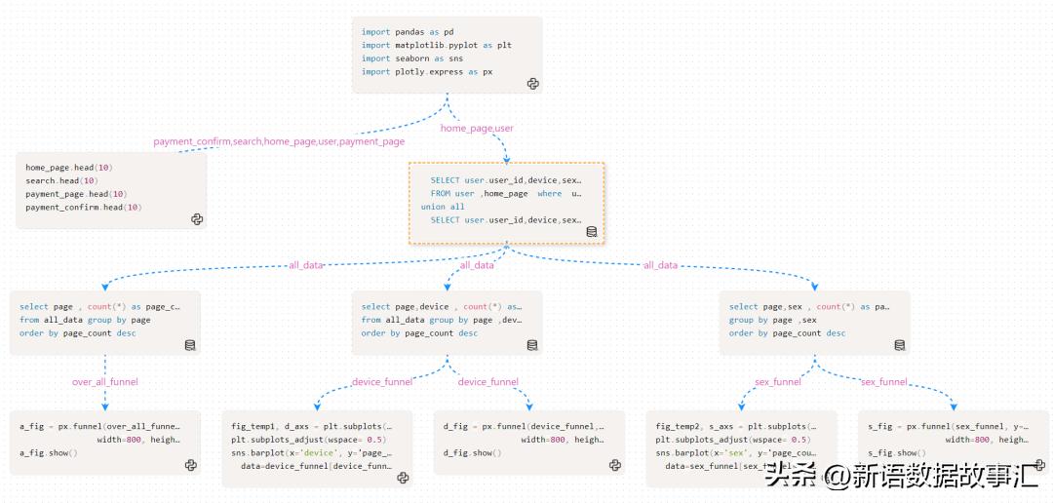
Task: Click database icon on the union all SQL cell
Action: tap(592, 232)
